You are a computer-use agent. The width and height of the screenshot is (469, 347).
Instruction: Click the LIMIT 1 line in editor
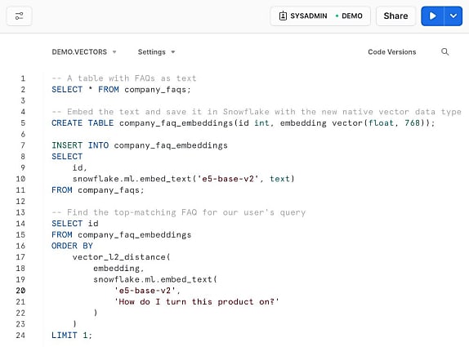pyautogui.click(x=72, y=336)
